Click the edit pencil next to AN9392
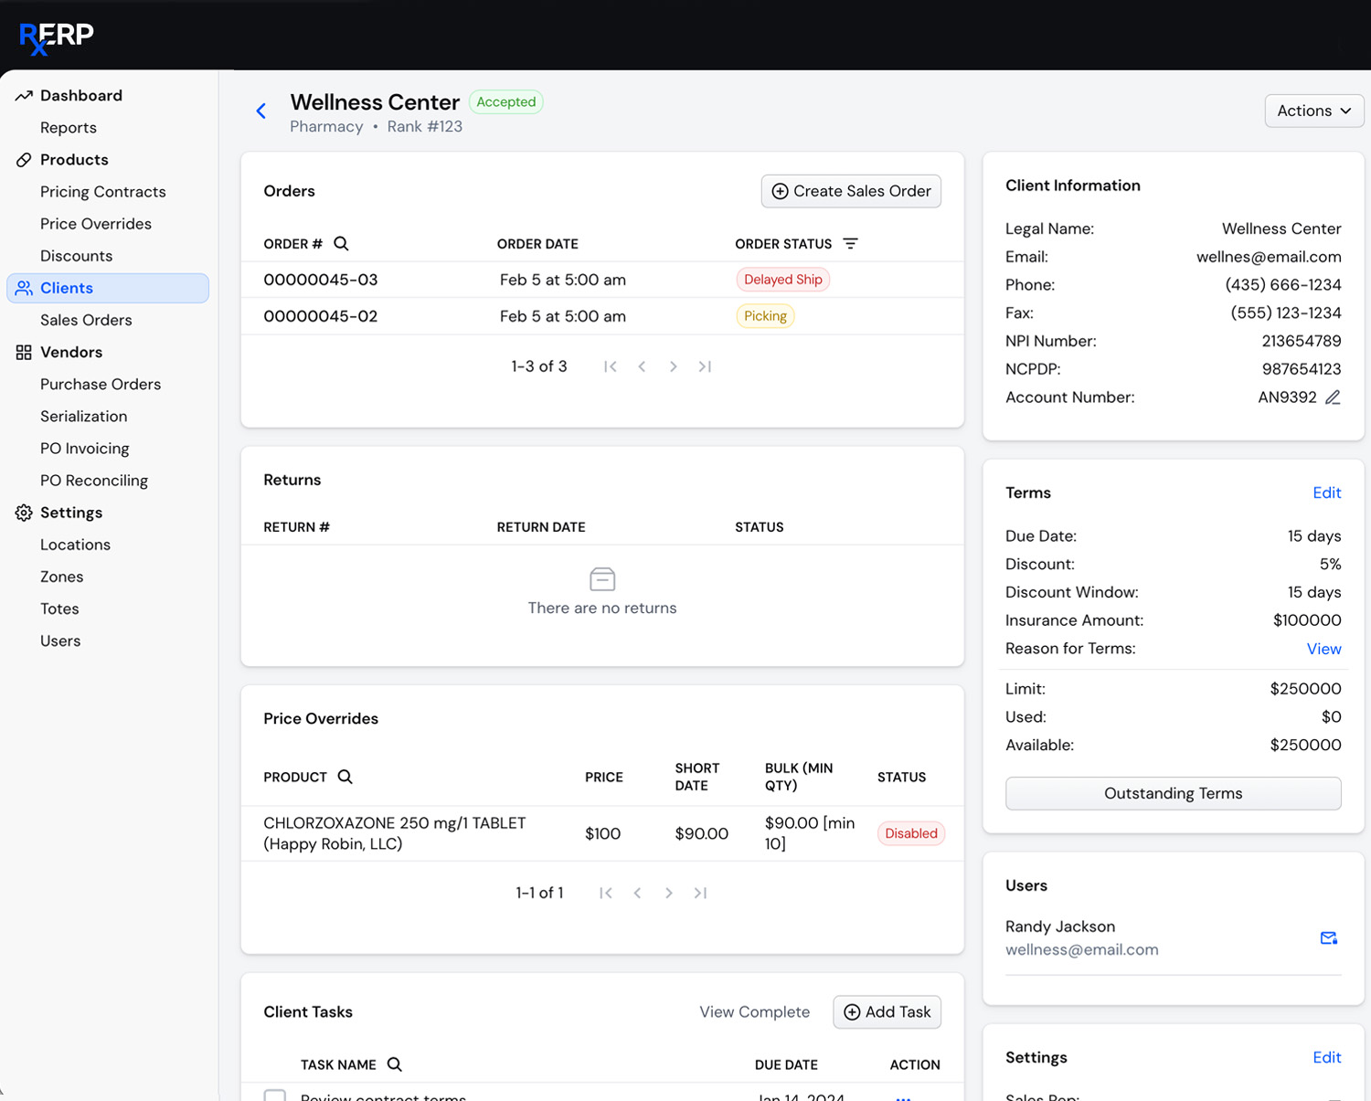The image size is (1371, 1101). [1334, 397]
